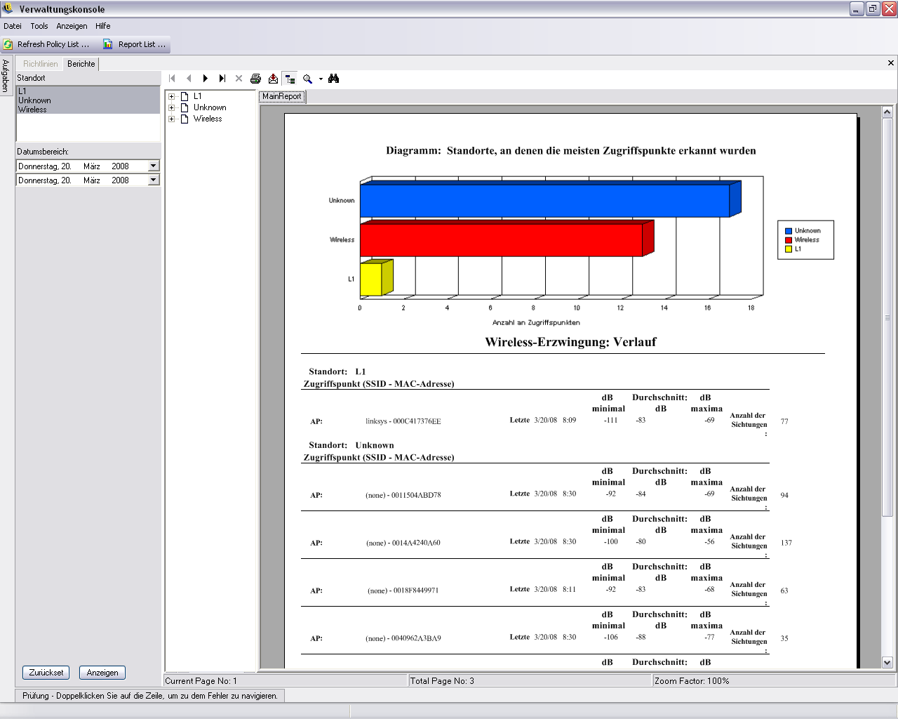The width and height of the screenshot is (898, 719).
Task: Open search with the binoculars icon
Action: coord(334,79)
